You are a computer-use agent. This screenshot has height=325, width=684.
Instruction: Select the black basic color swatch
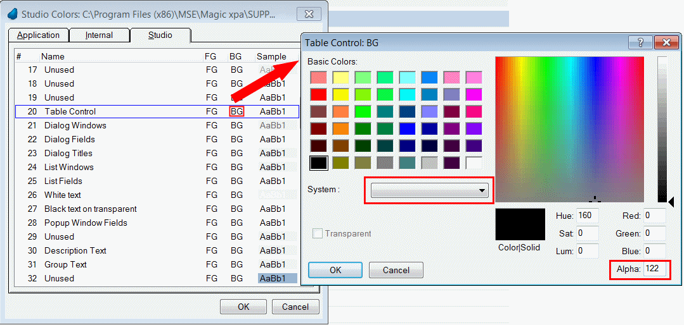click(x=318, y=163)
